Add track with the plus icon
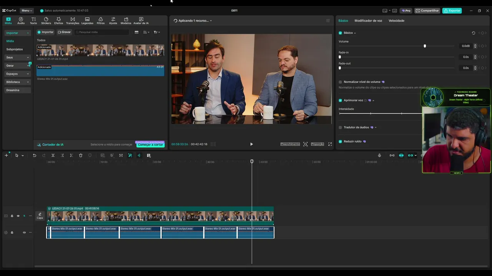This screenshot has width=492, height=276. (x=6, y=155)
